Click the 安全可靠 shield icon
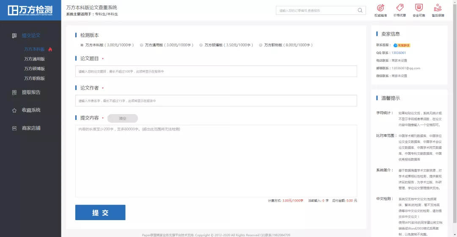The width and height of the screenshot is (457, 237). 418,8
